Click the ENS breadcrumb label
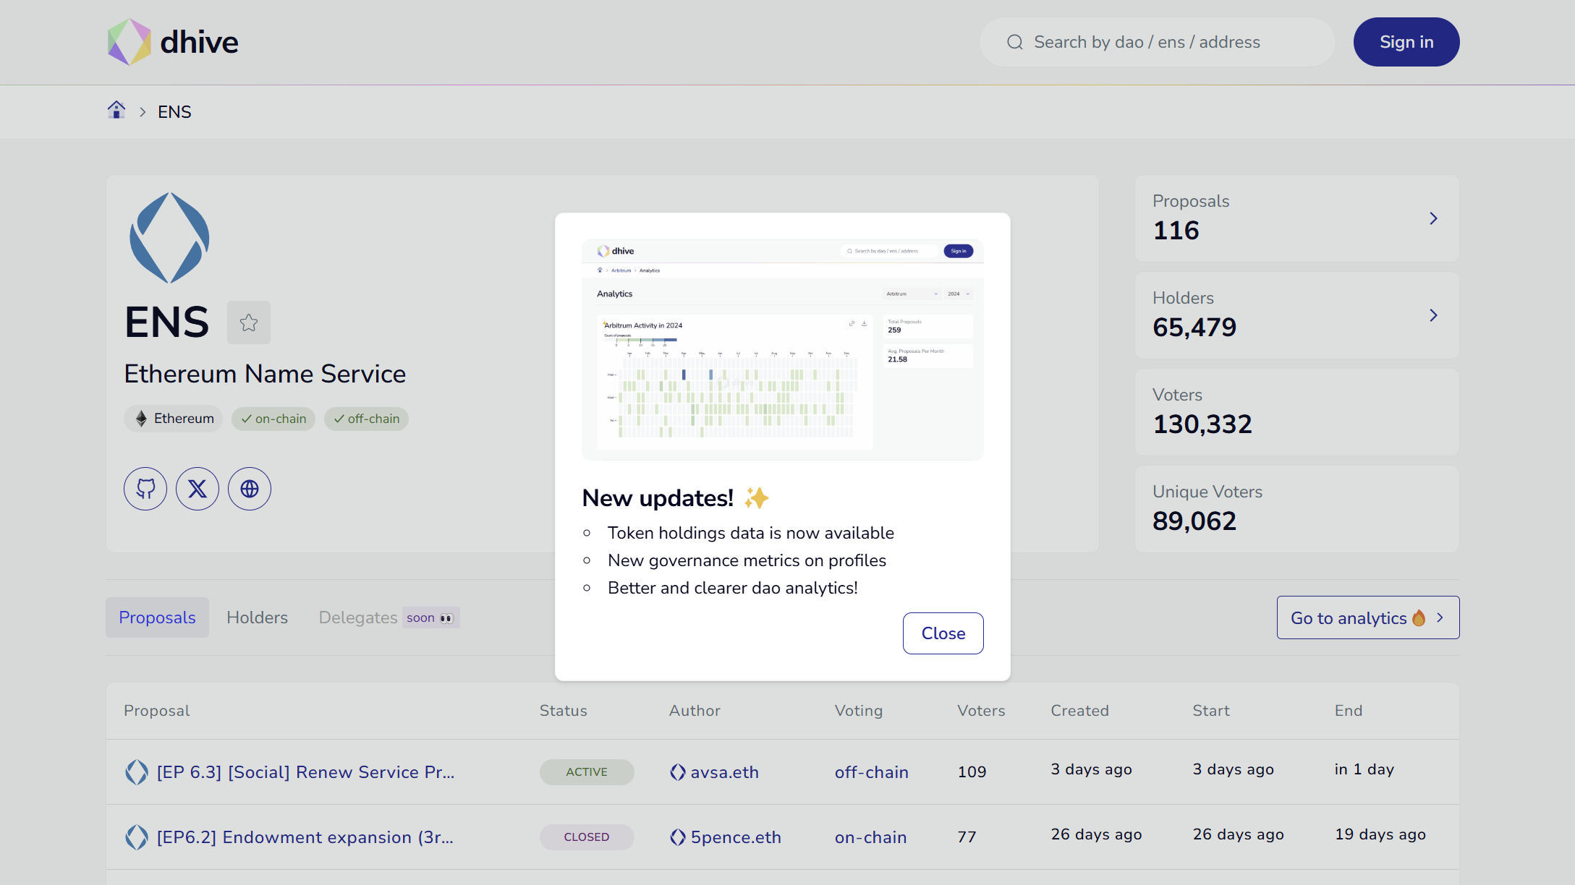Viewport: 1575px width, 885px height. (174, 112)
